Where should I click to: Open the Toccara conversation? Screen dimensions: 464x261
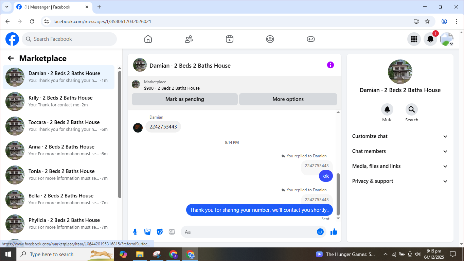pyautogui.click(x=59, y=126)
